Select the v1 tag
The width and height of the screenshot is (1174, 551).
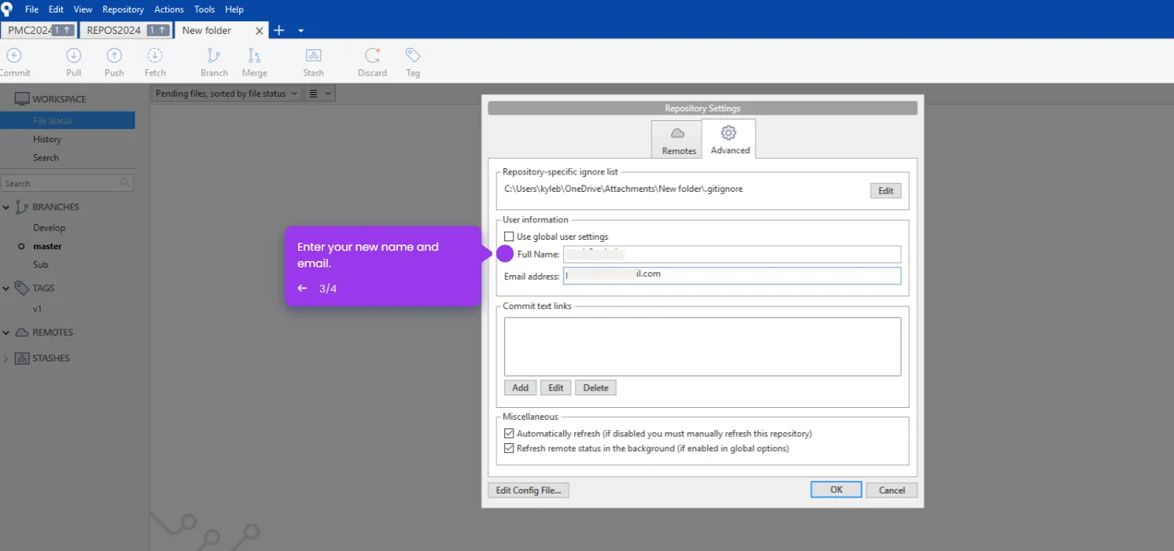pyautogui.click(x=38, y=310)
